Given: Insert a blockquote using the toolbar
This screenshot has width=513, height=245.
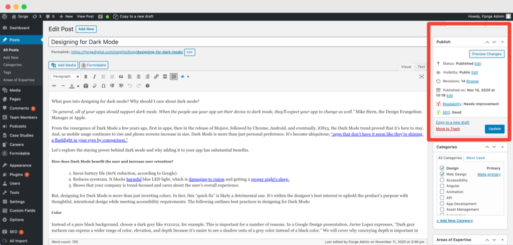Looking at the screenshot, I should click(x=121, y=76).
